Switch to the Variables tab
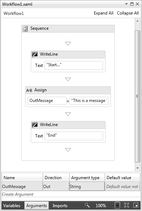The height and width of the screenshot is (211, 142). (x=12, y=205)
